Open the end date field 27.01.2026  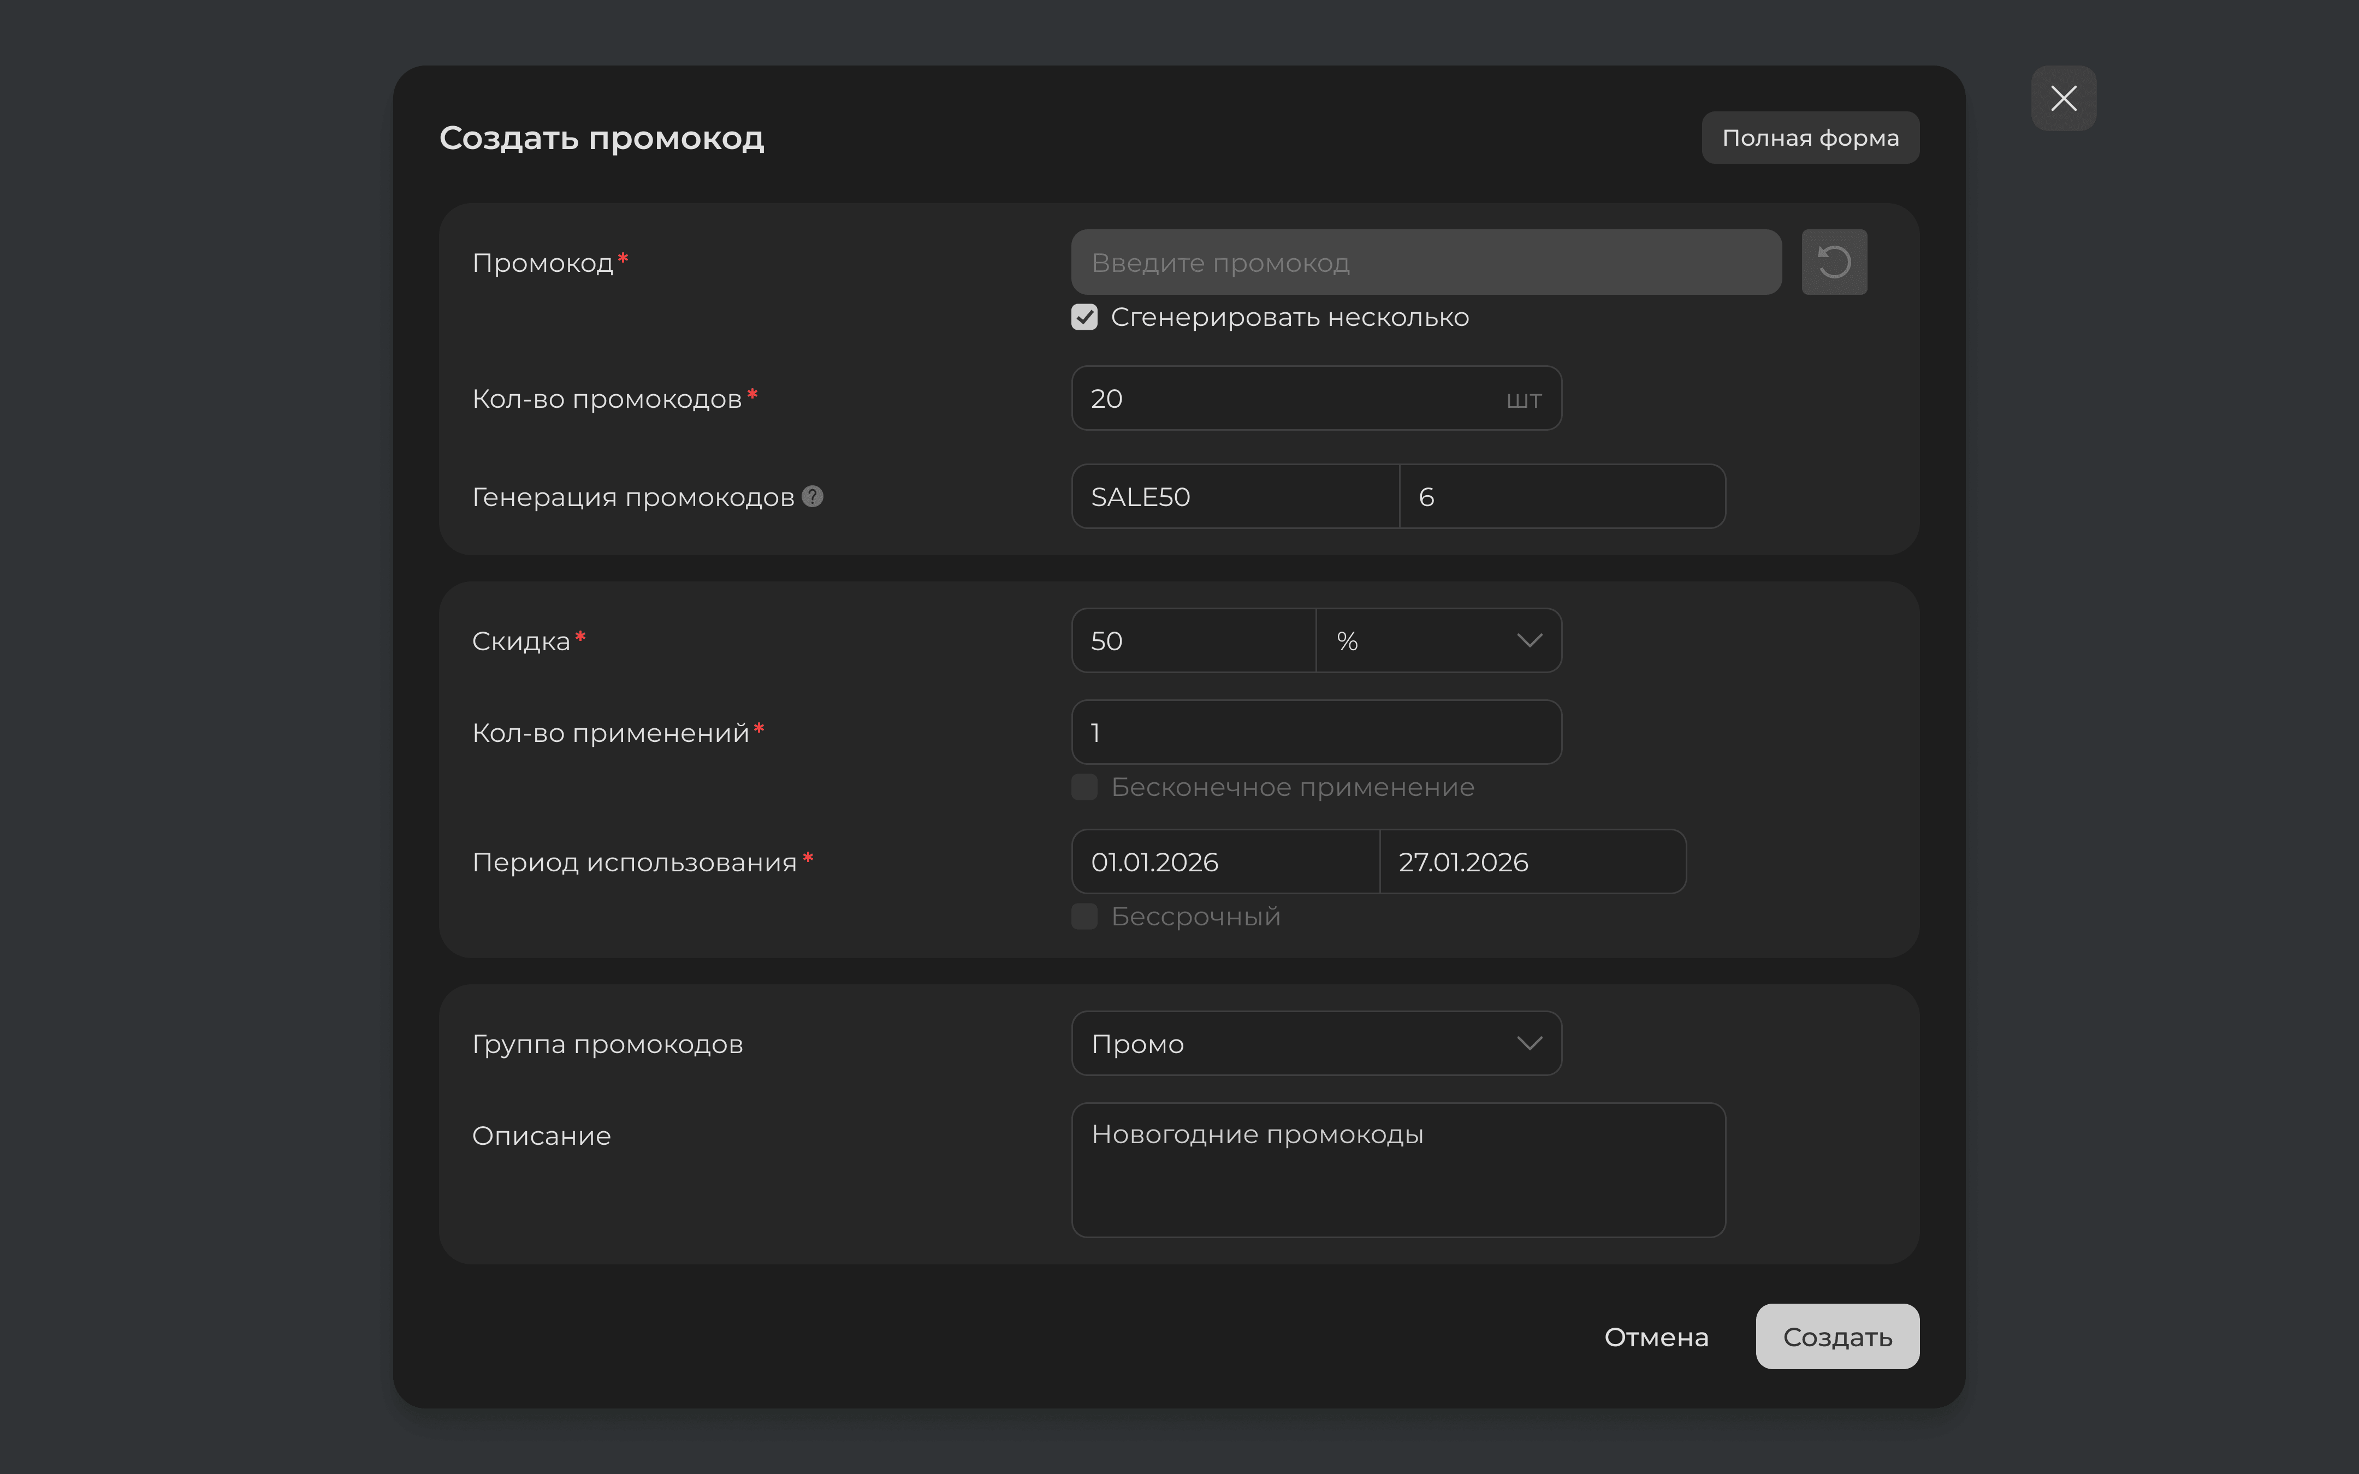[x=1531, y=862]
